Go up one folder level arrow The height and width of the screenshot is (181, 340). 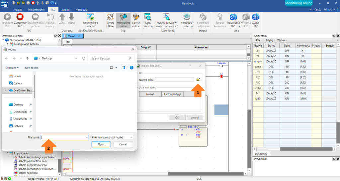27,59
